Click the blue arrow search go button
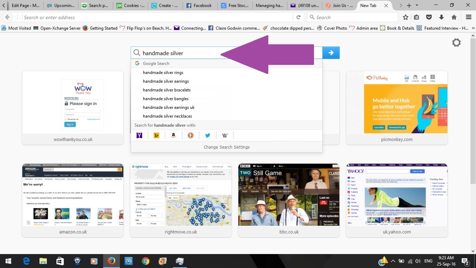Image resolution: width=476 pixels, height=268 pixels. 331,53
